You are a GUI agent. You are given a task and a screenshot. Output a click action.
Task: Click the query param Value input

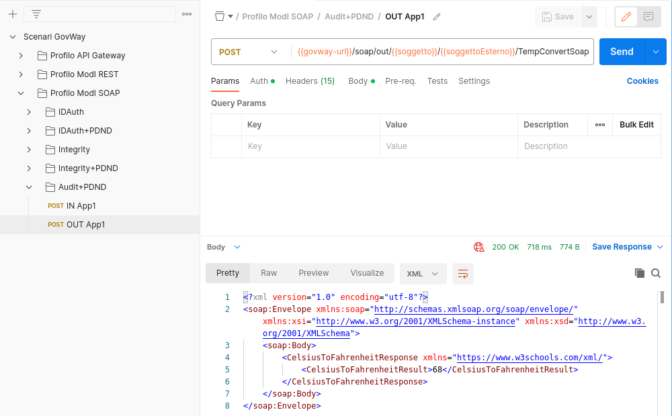tap(449, 146)
